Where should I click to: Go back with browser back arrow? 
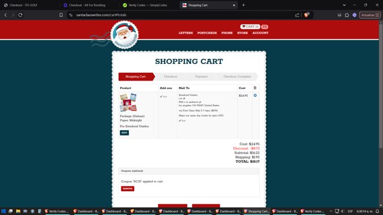[x=5, y=15]
